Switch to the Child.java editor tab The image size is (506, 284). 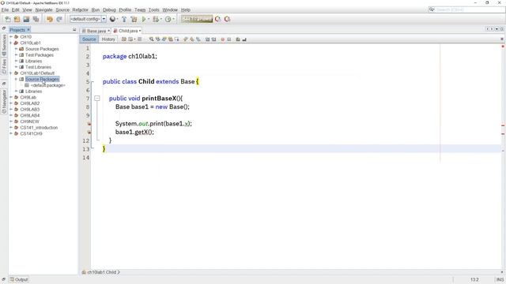point(128,31)
